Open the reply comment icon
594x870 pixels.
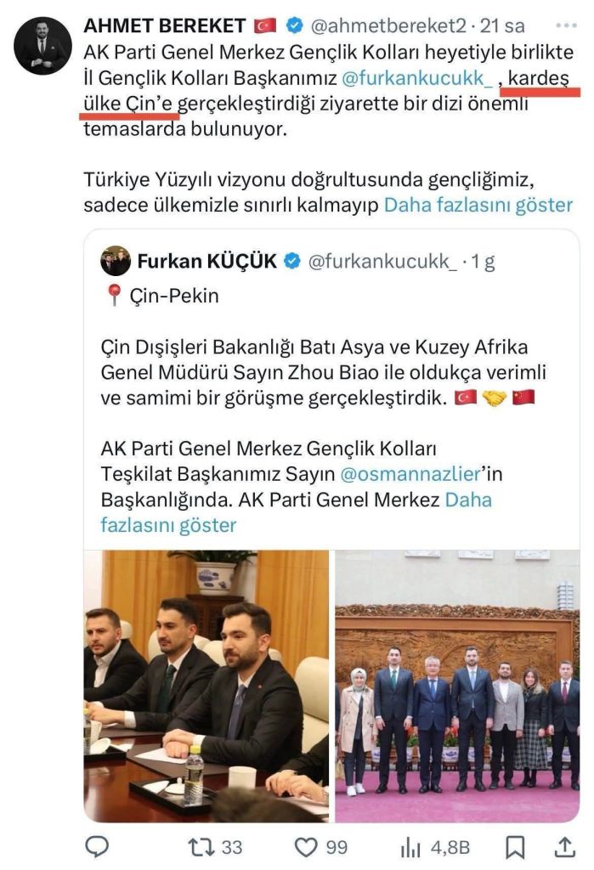pyautogui.click(x=97, y=847)
